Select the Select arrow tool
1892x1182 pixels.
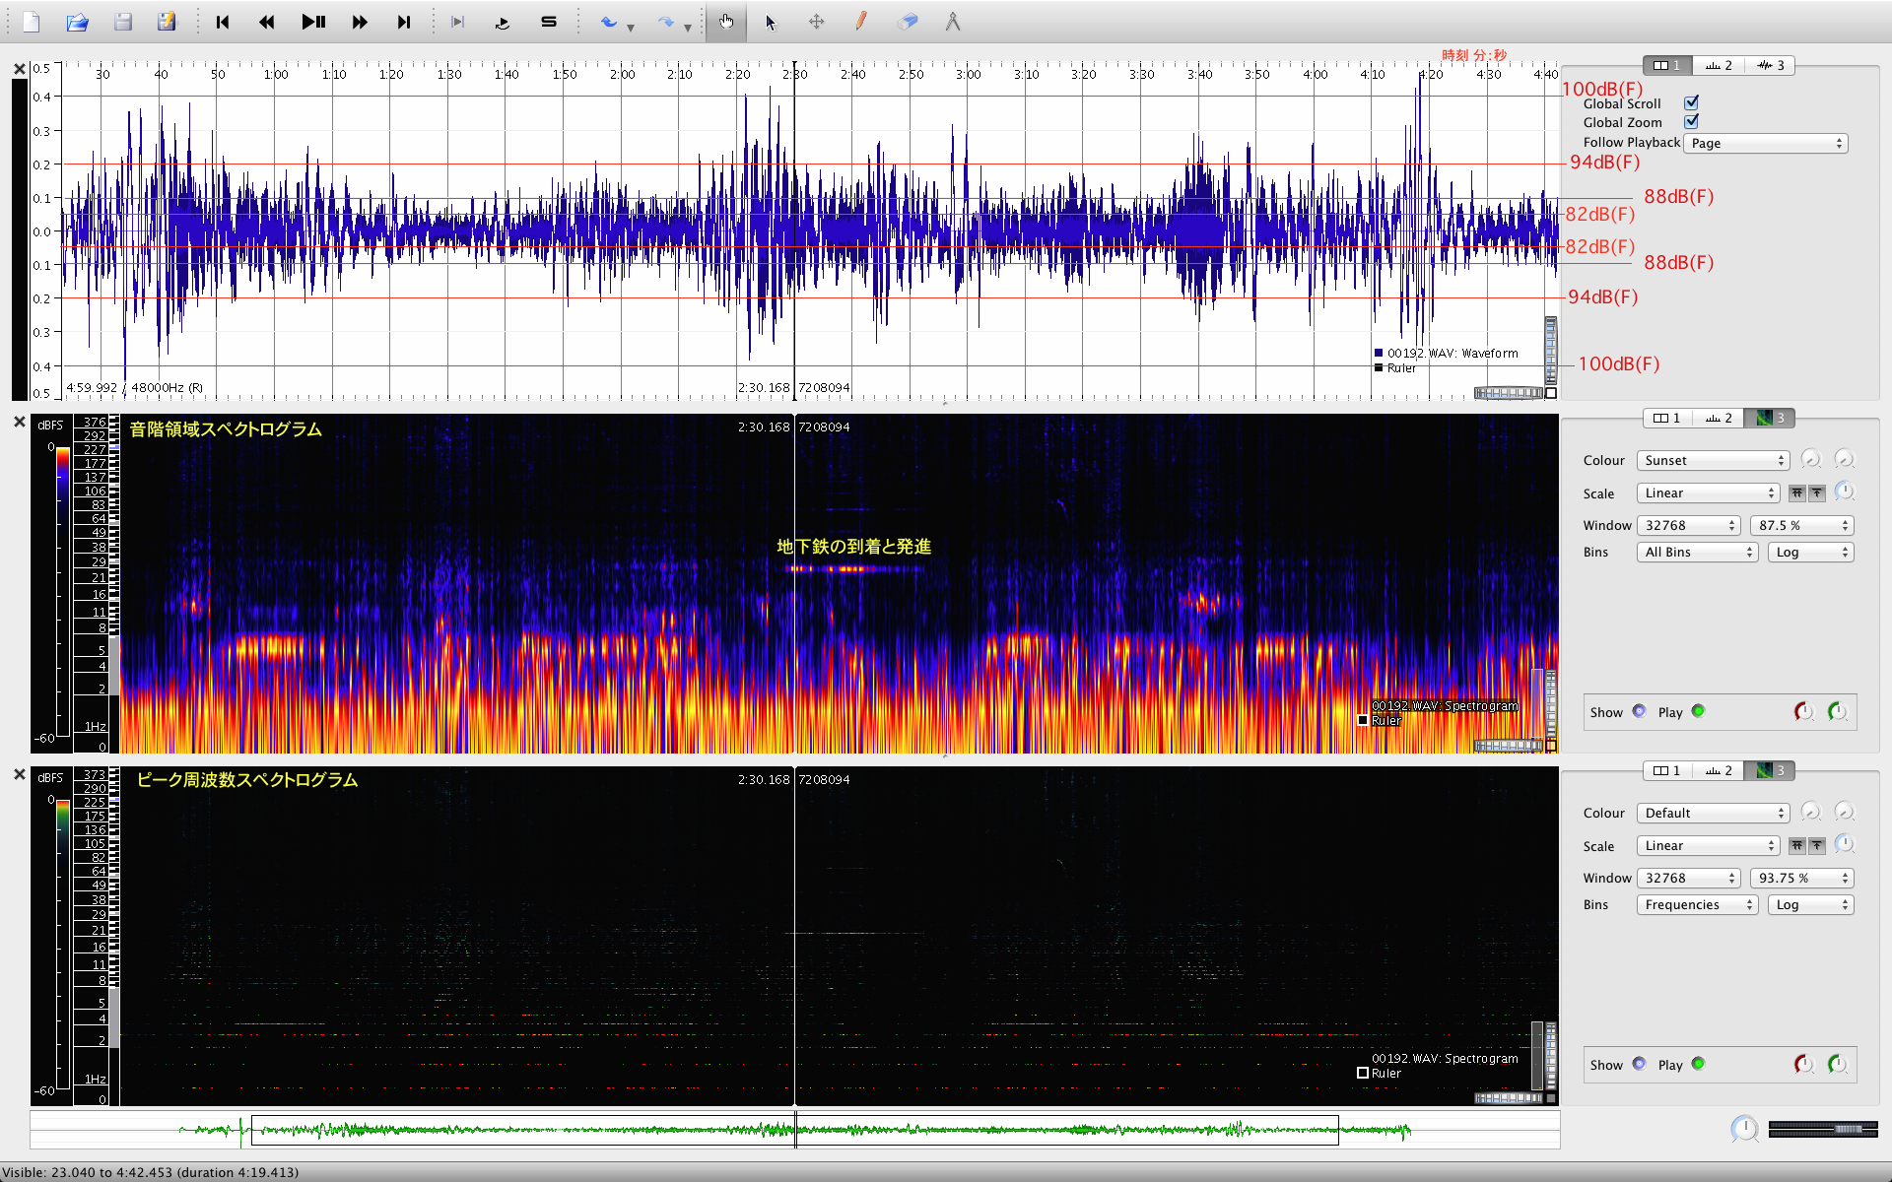pyautogui.click(x=771, y=22)
